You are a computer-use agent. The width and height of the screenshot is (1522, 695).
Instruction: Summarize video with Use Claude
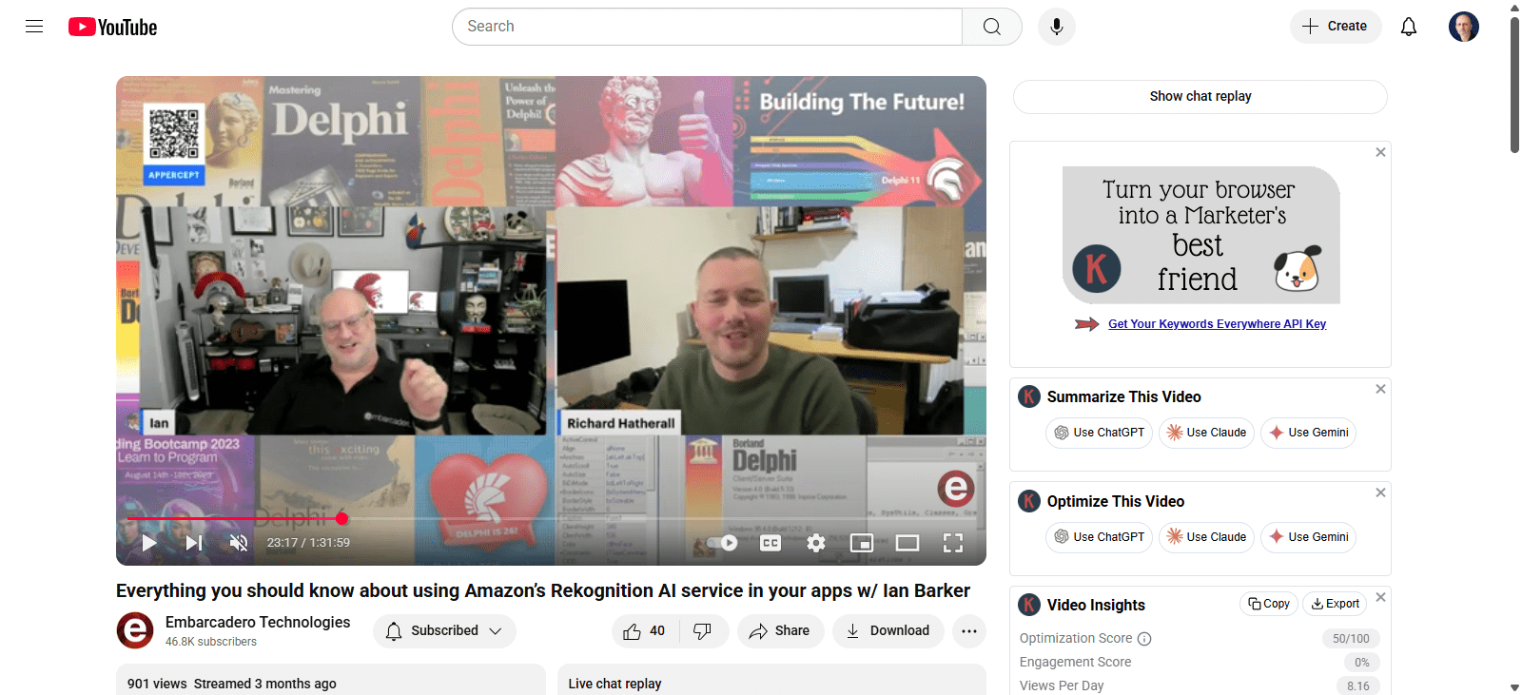pyautogui.click(x=1207, y=433)
